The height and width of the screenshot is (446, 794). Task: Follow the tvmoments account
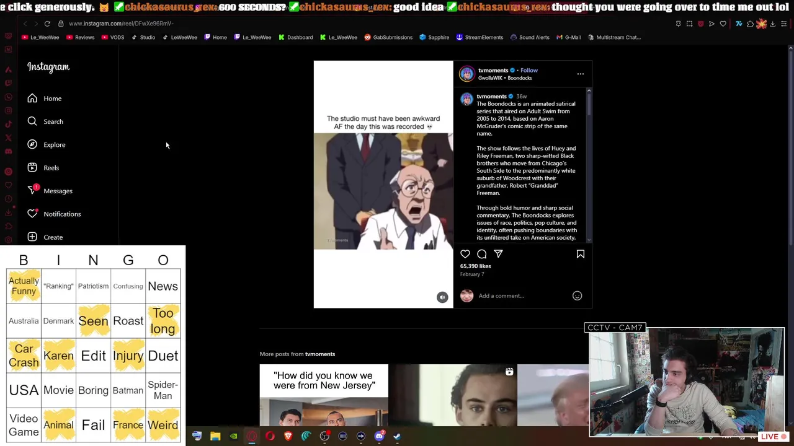(529, 71)
